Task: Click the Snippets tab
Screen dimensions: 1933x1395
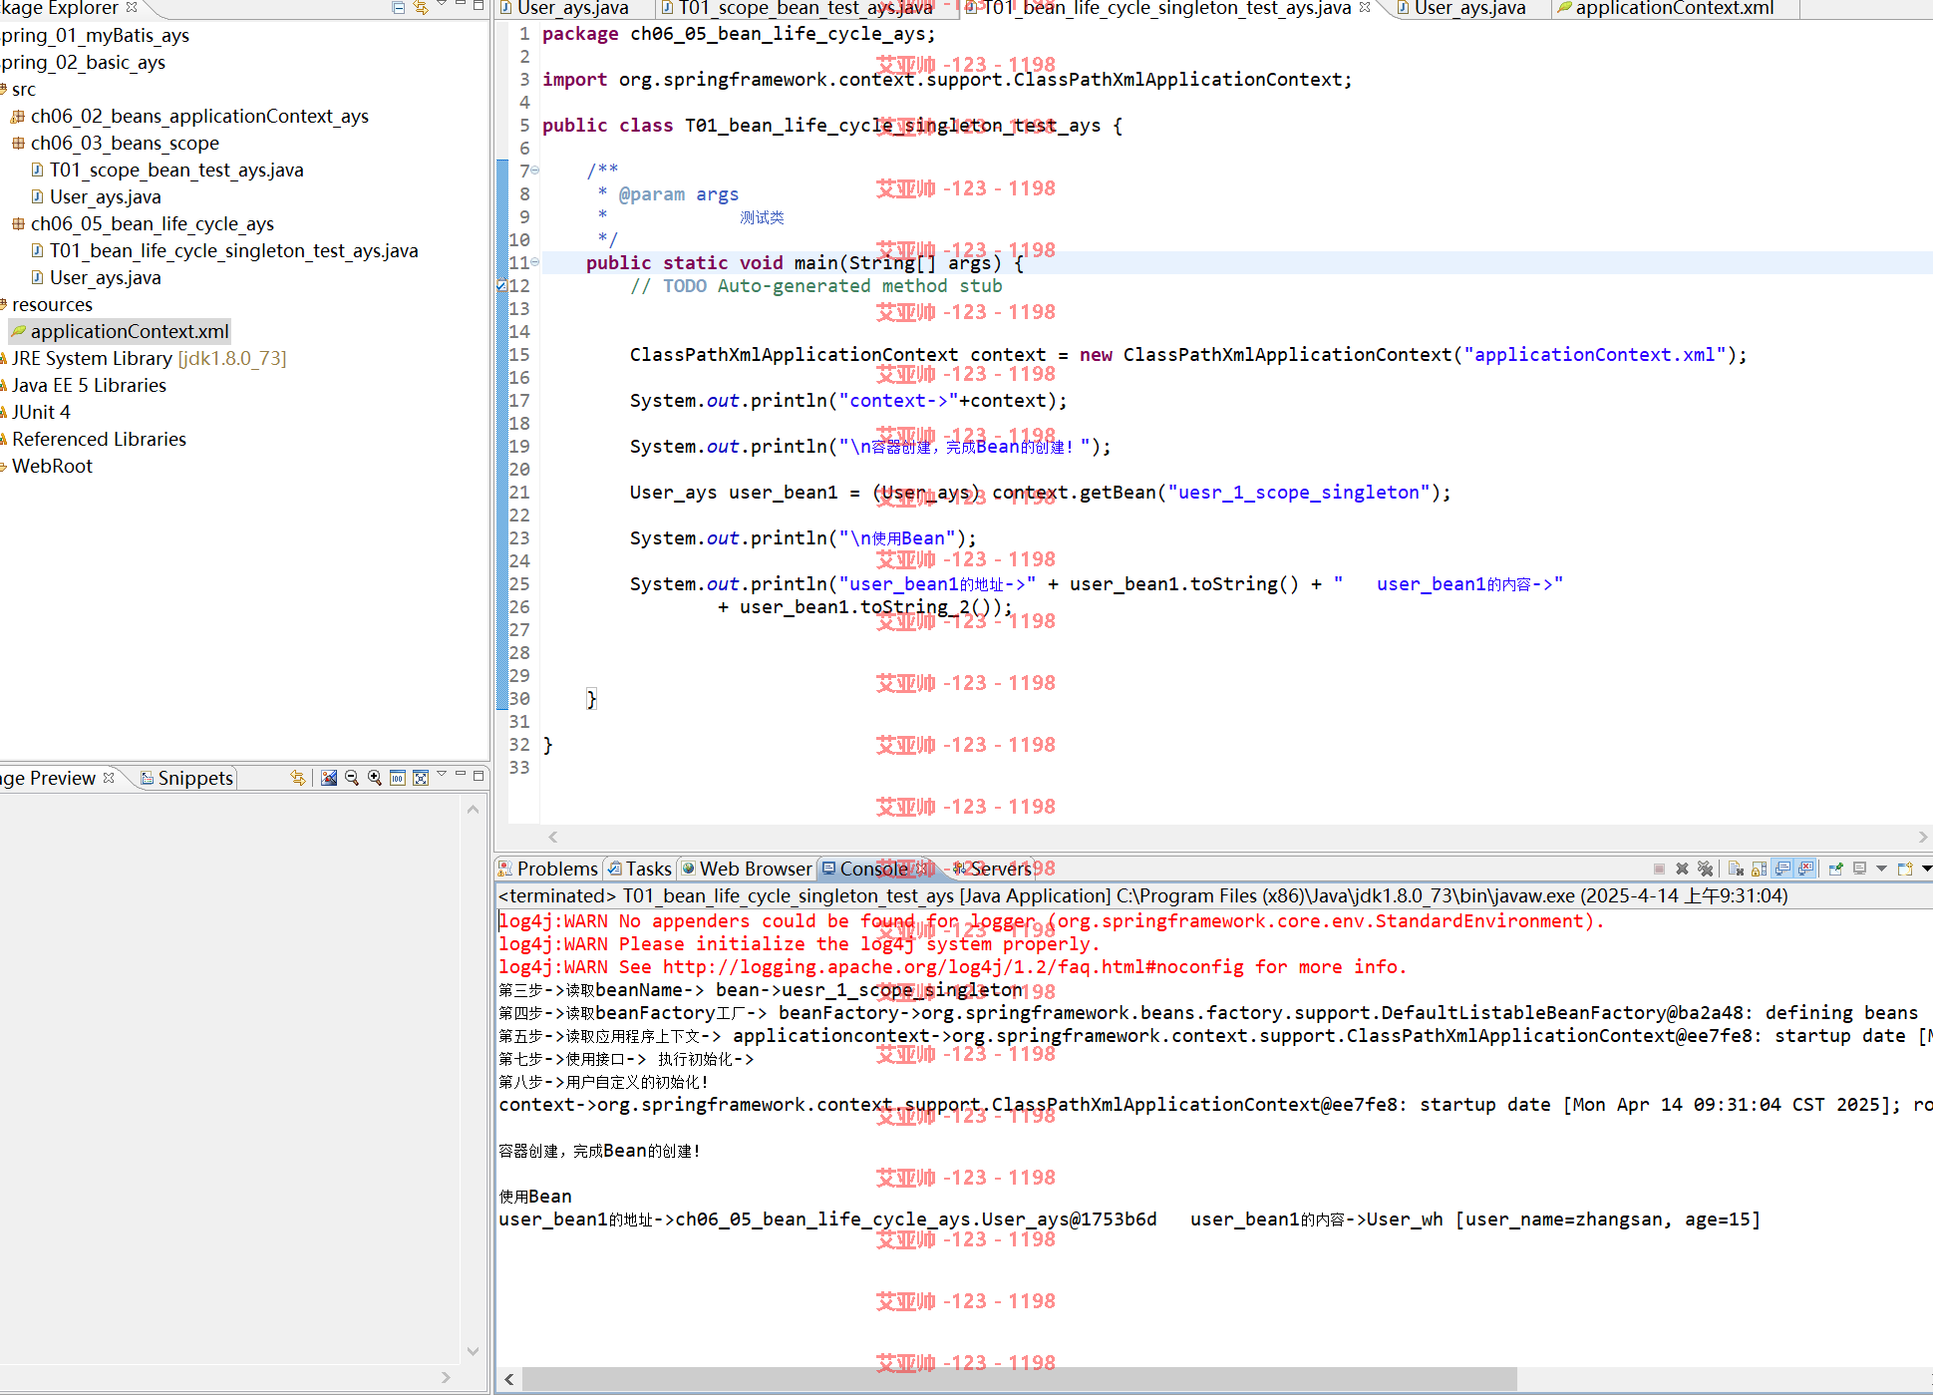Action: click(187, 778)
